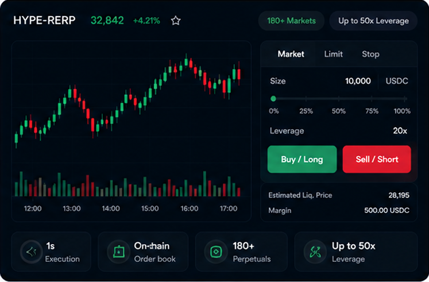The image size is (429, 282).
Task: Click the 15:00 time label on chart
Action: coord(150,208)
